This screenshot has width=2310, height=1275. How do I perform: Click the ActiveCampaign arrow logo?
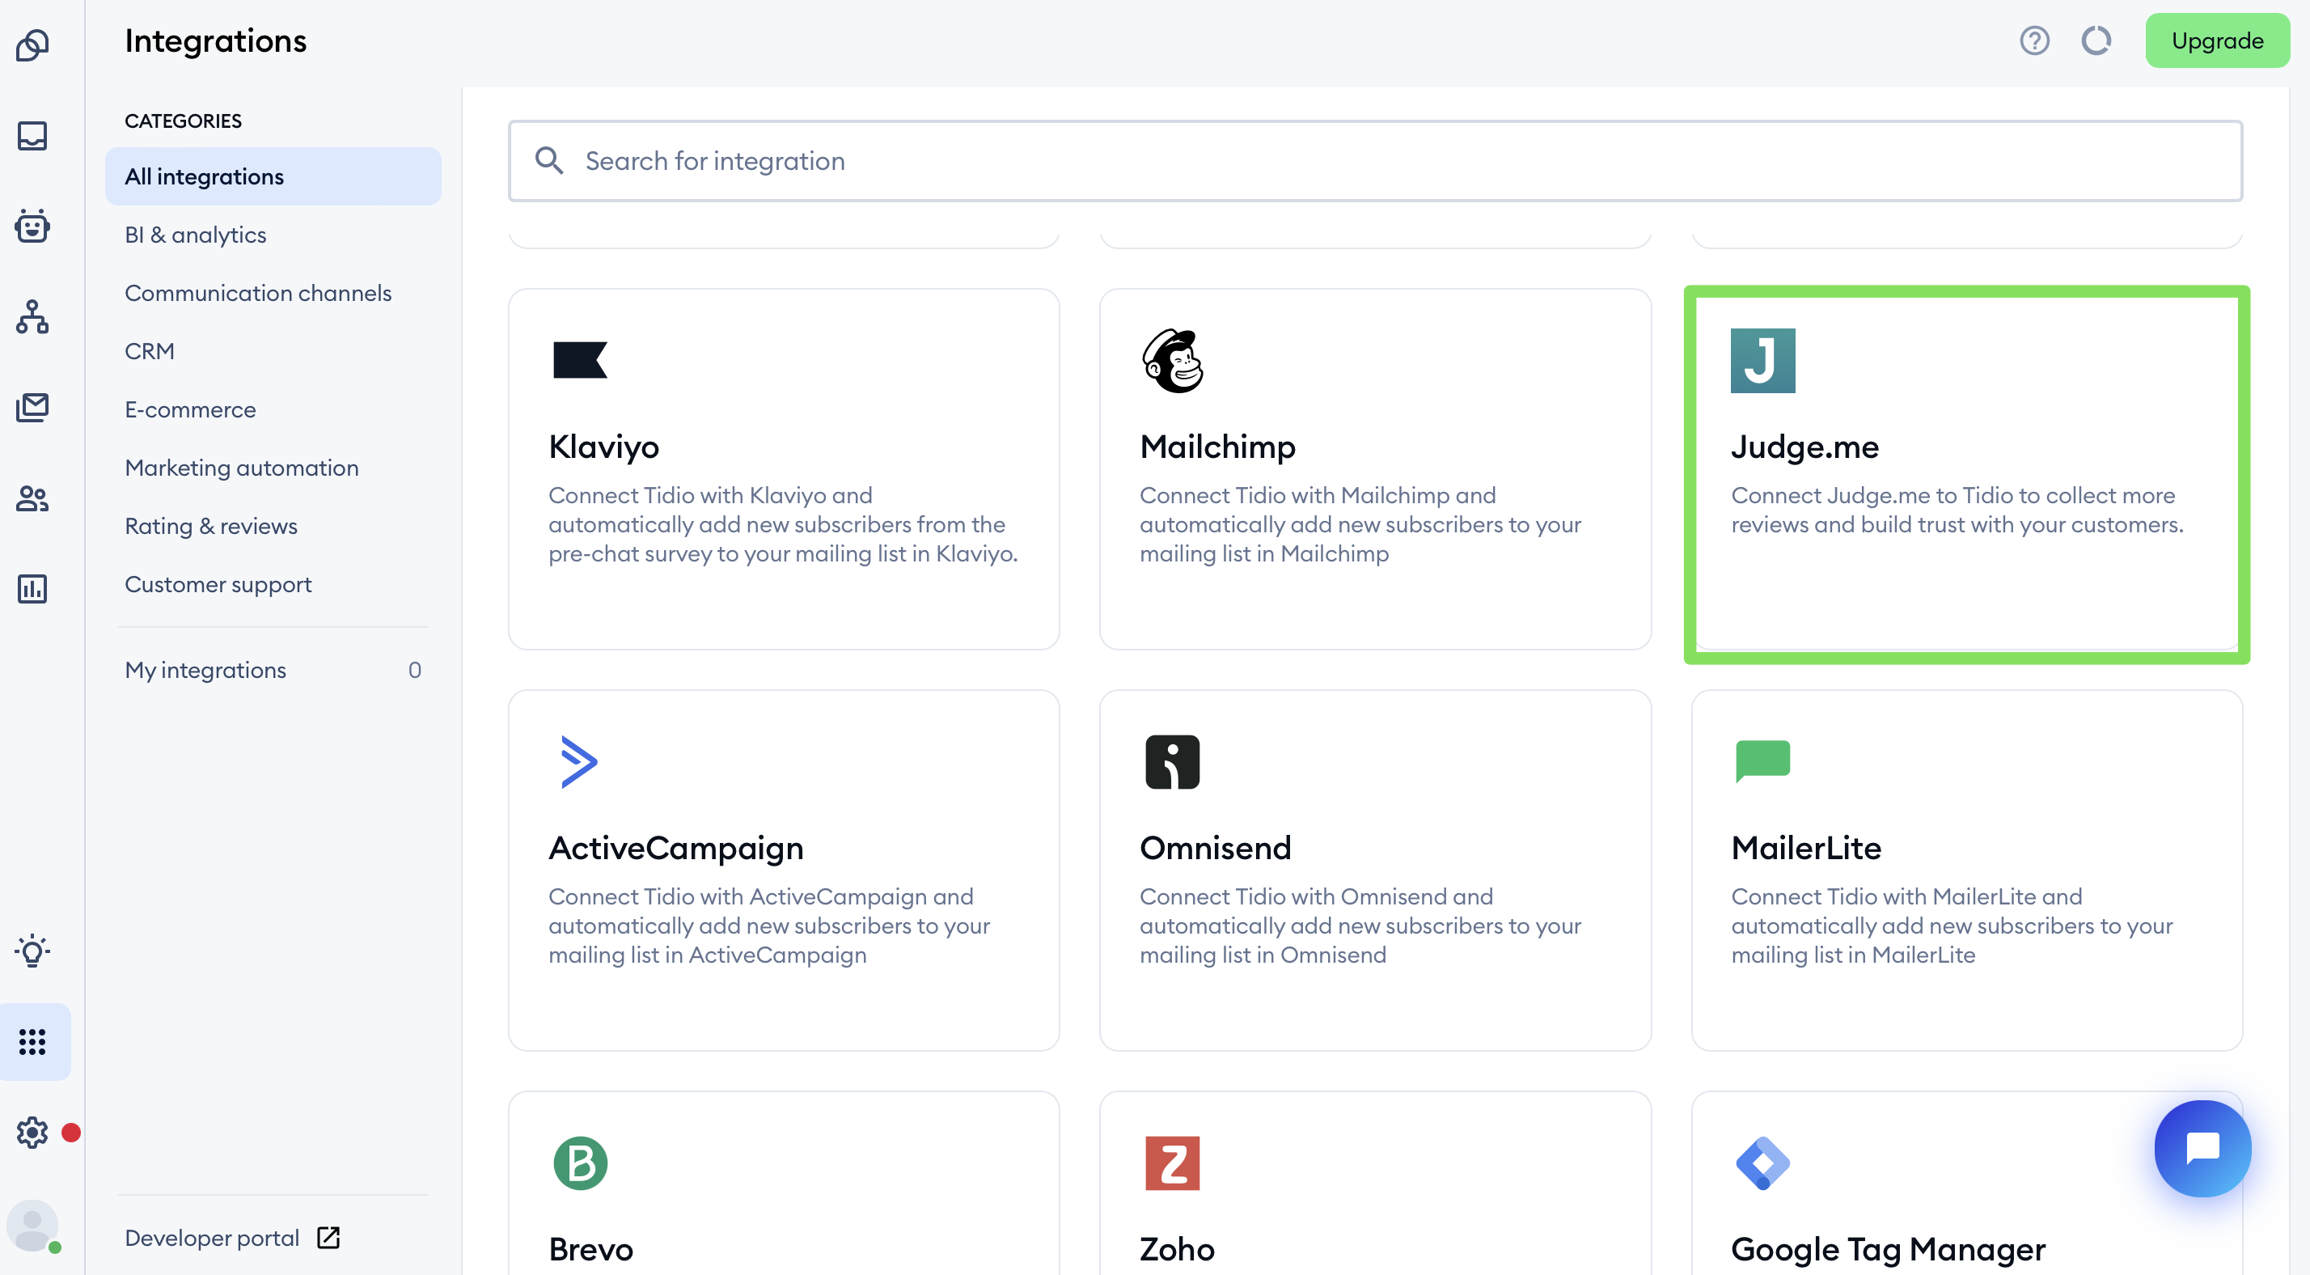click(578, 762)
